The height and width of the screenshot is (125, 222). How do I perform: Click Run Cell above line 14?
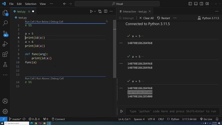pos(29,78)
